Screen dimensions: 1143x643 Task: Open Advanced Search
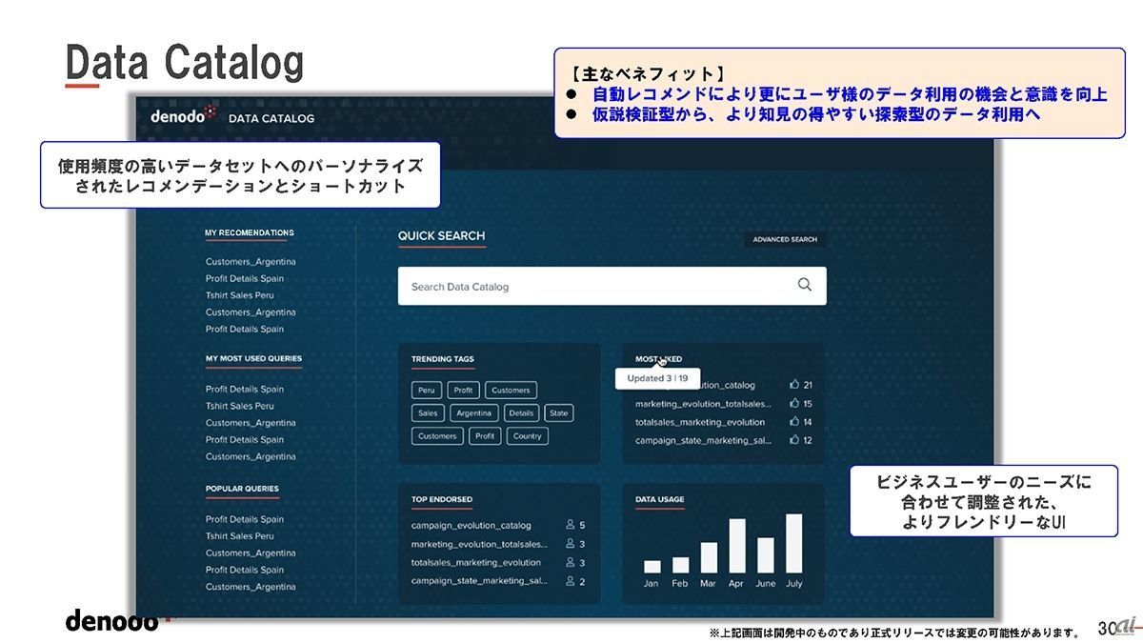click(785, 240)
